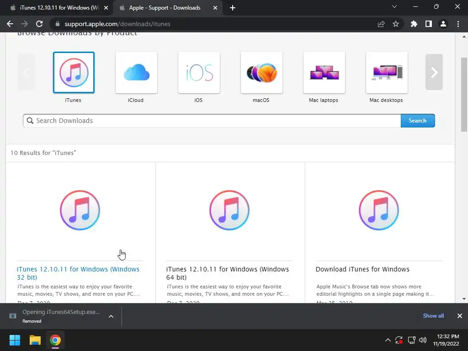Click the sync update tray icon
This screenshot has width=468, height=351.
pyautogui.click(x=399, y=340)
